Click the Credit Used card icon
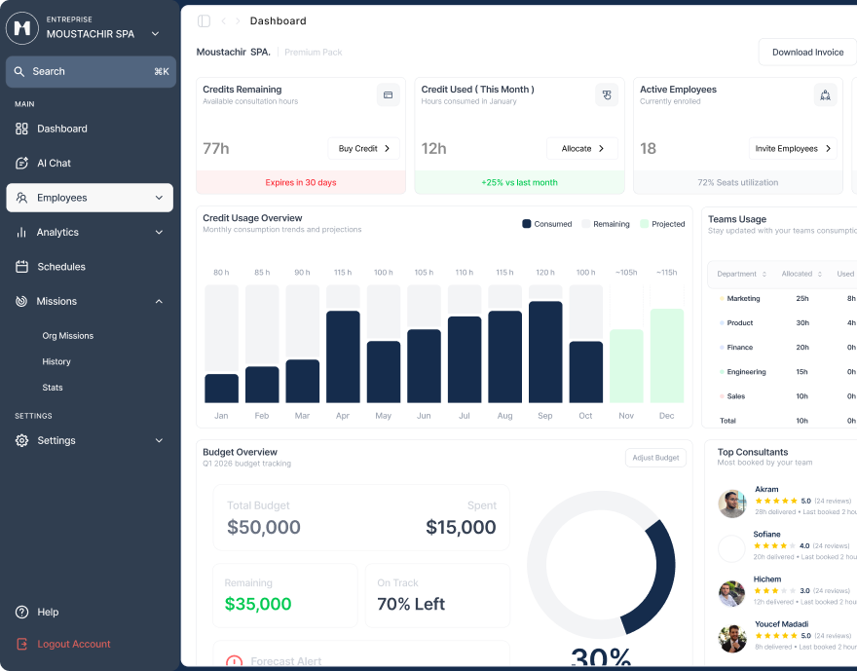Image resolution: width=857 pixels, height=671 pixels. tap(607, 95)
